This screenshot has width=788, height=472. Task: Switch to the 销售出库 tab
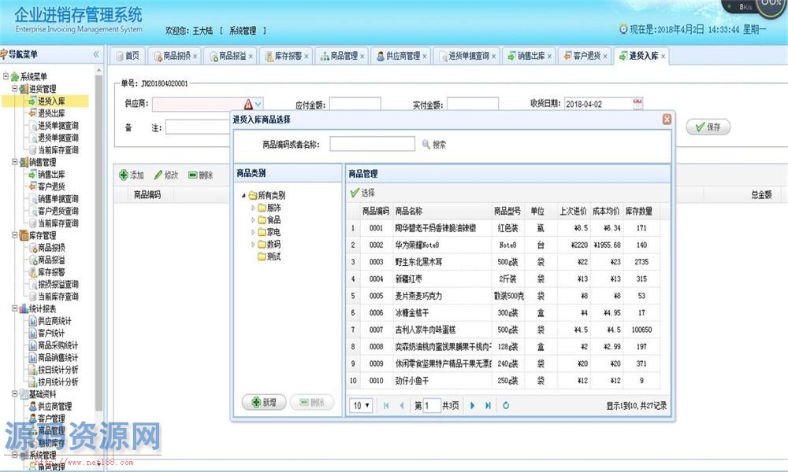530,56
